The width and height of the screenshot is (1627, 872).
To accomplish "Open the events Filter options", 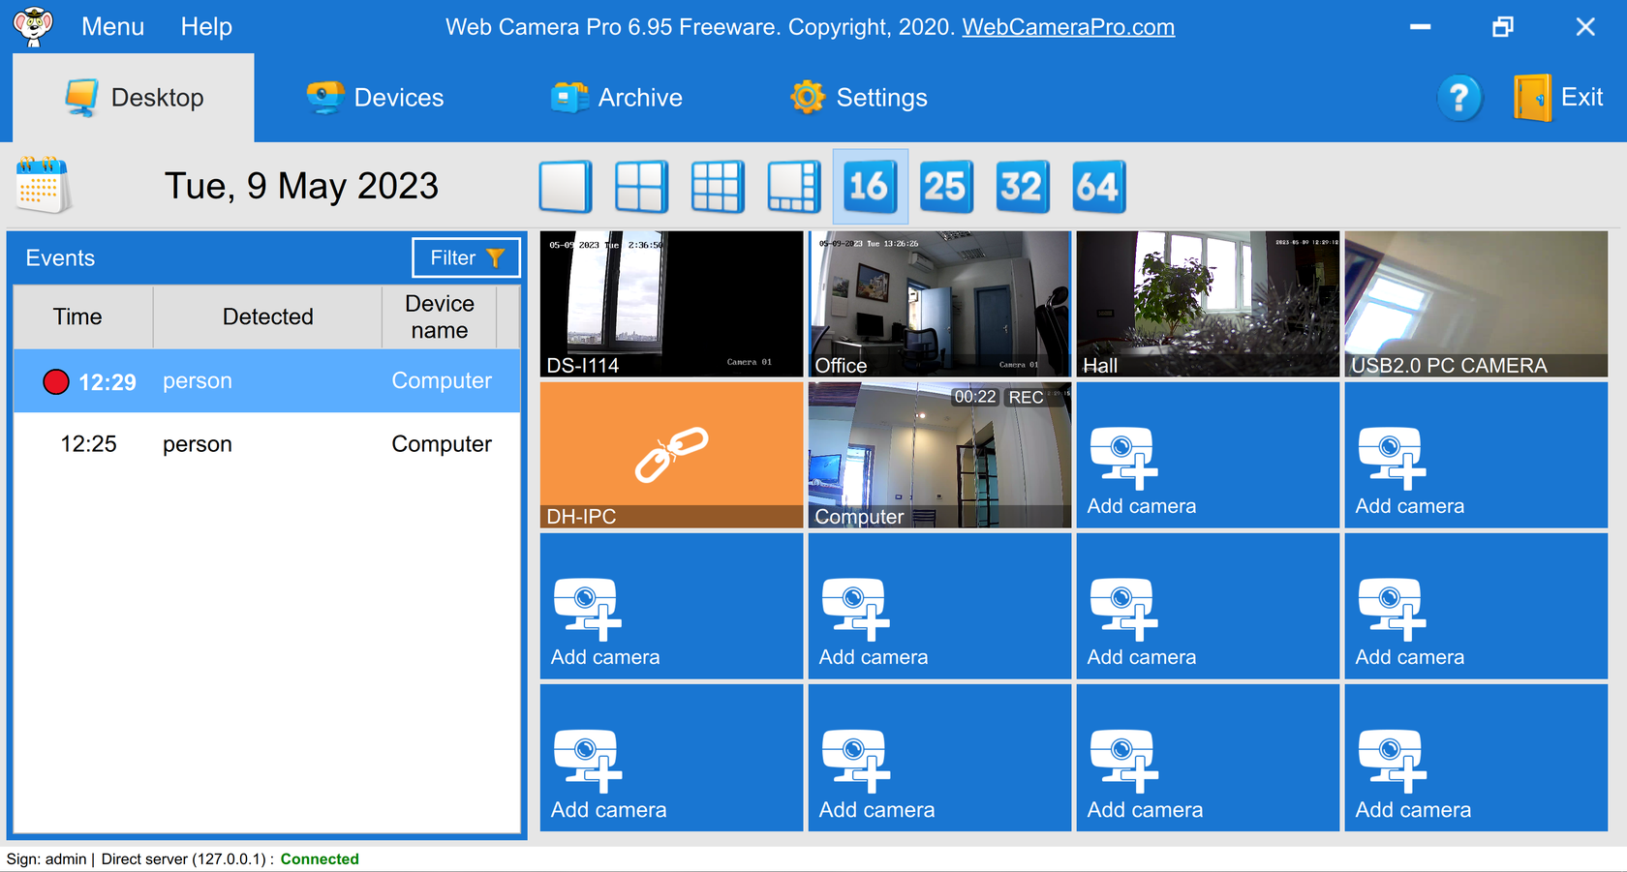I will point(466,257).
